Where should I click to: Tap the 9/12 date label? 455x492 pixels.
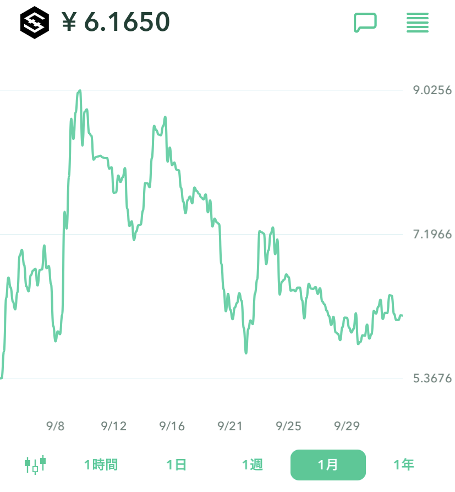click(x=114, y=426)
